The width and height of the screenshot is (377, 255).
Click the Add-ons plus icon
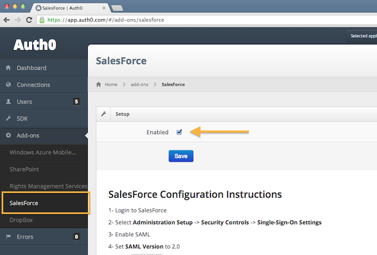[9, 135]
